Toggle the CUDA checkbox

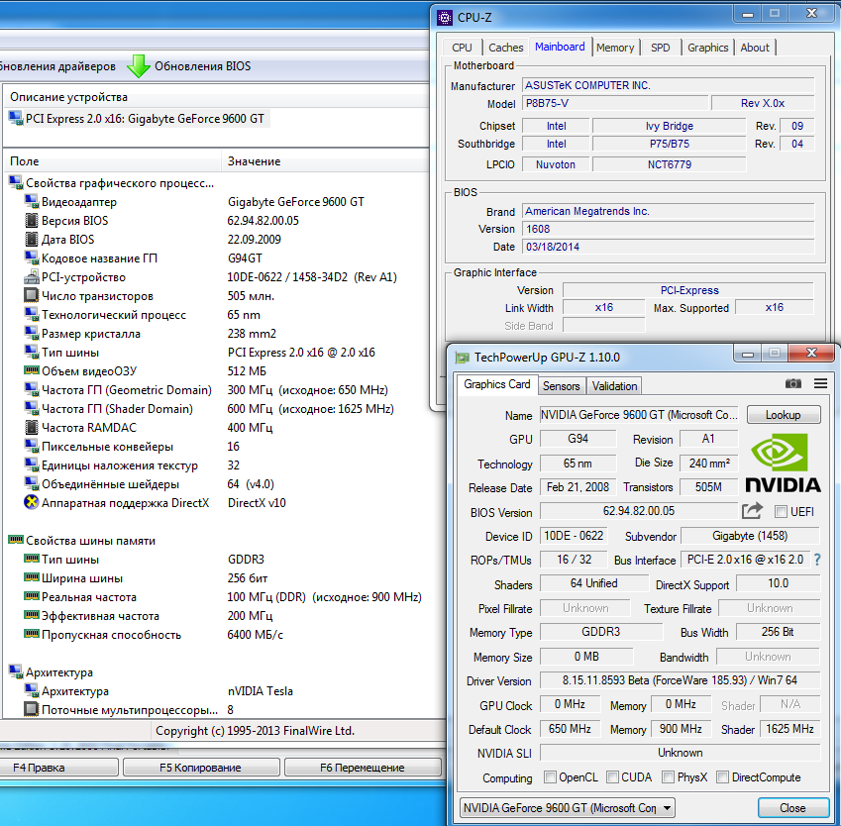612,776
